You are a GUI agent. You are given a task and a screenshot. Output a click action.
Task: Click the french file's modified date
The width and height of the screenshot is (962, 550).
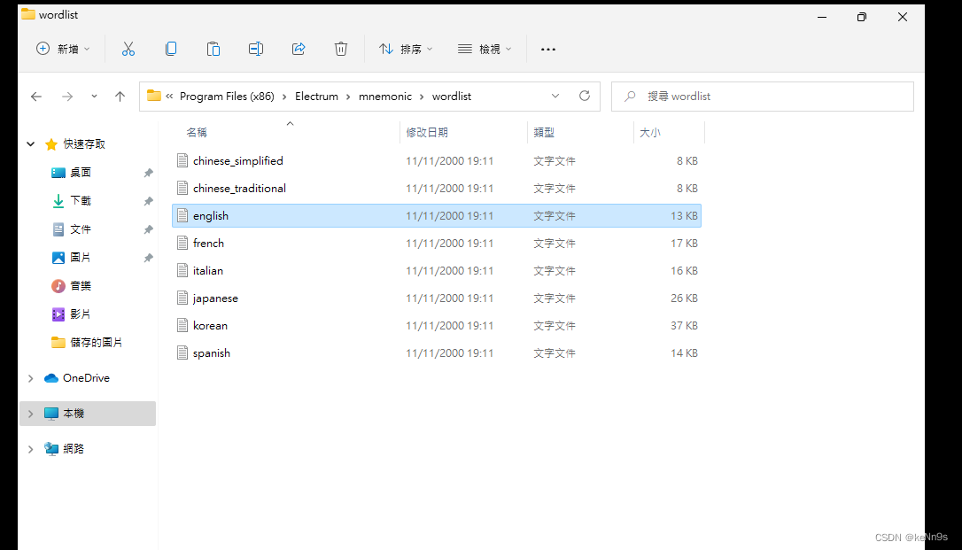[x=450, y=244]
